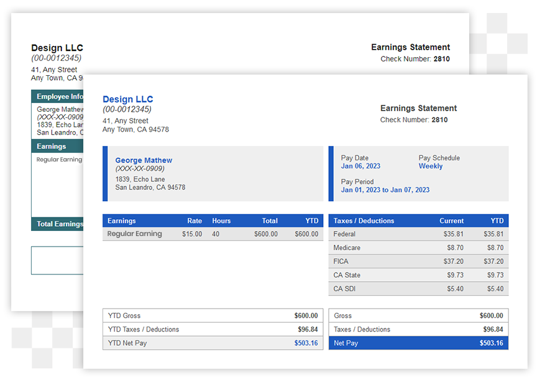The width and height of the screenshot is (550, 385).
Task: Click the Rate column header
Action: pos(195,220)
